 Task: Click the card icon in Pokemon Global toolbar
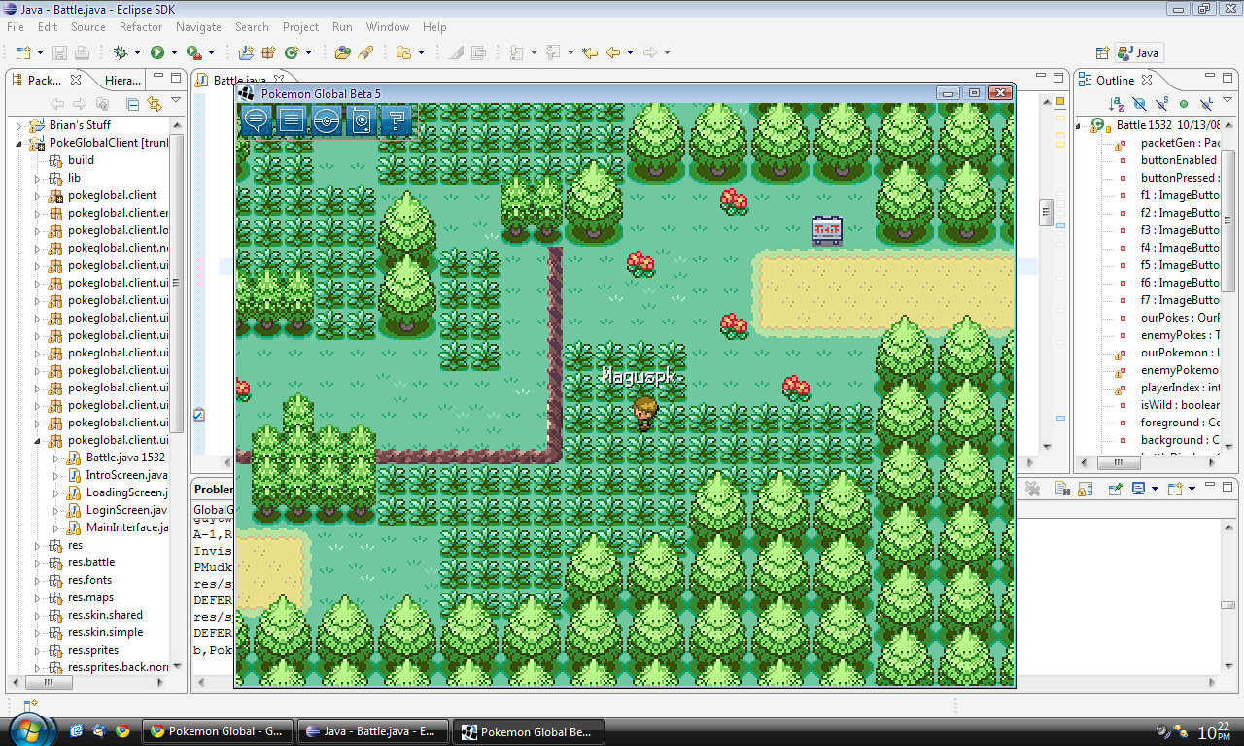(x=362, y=119)
